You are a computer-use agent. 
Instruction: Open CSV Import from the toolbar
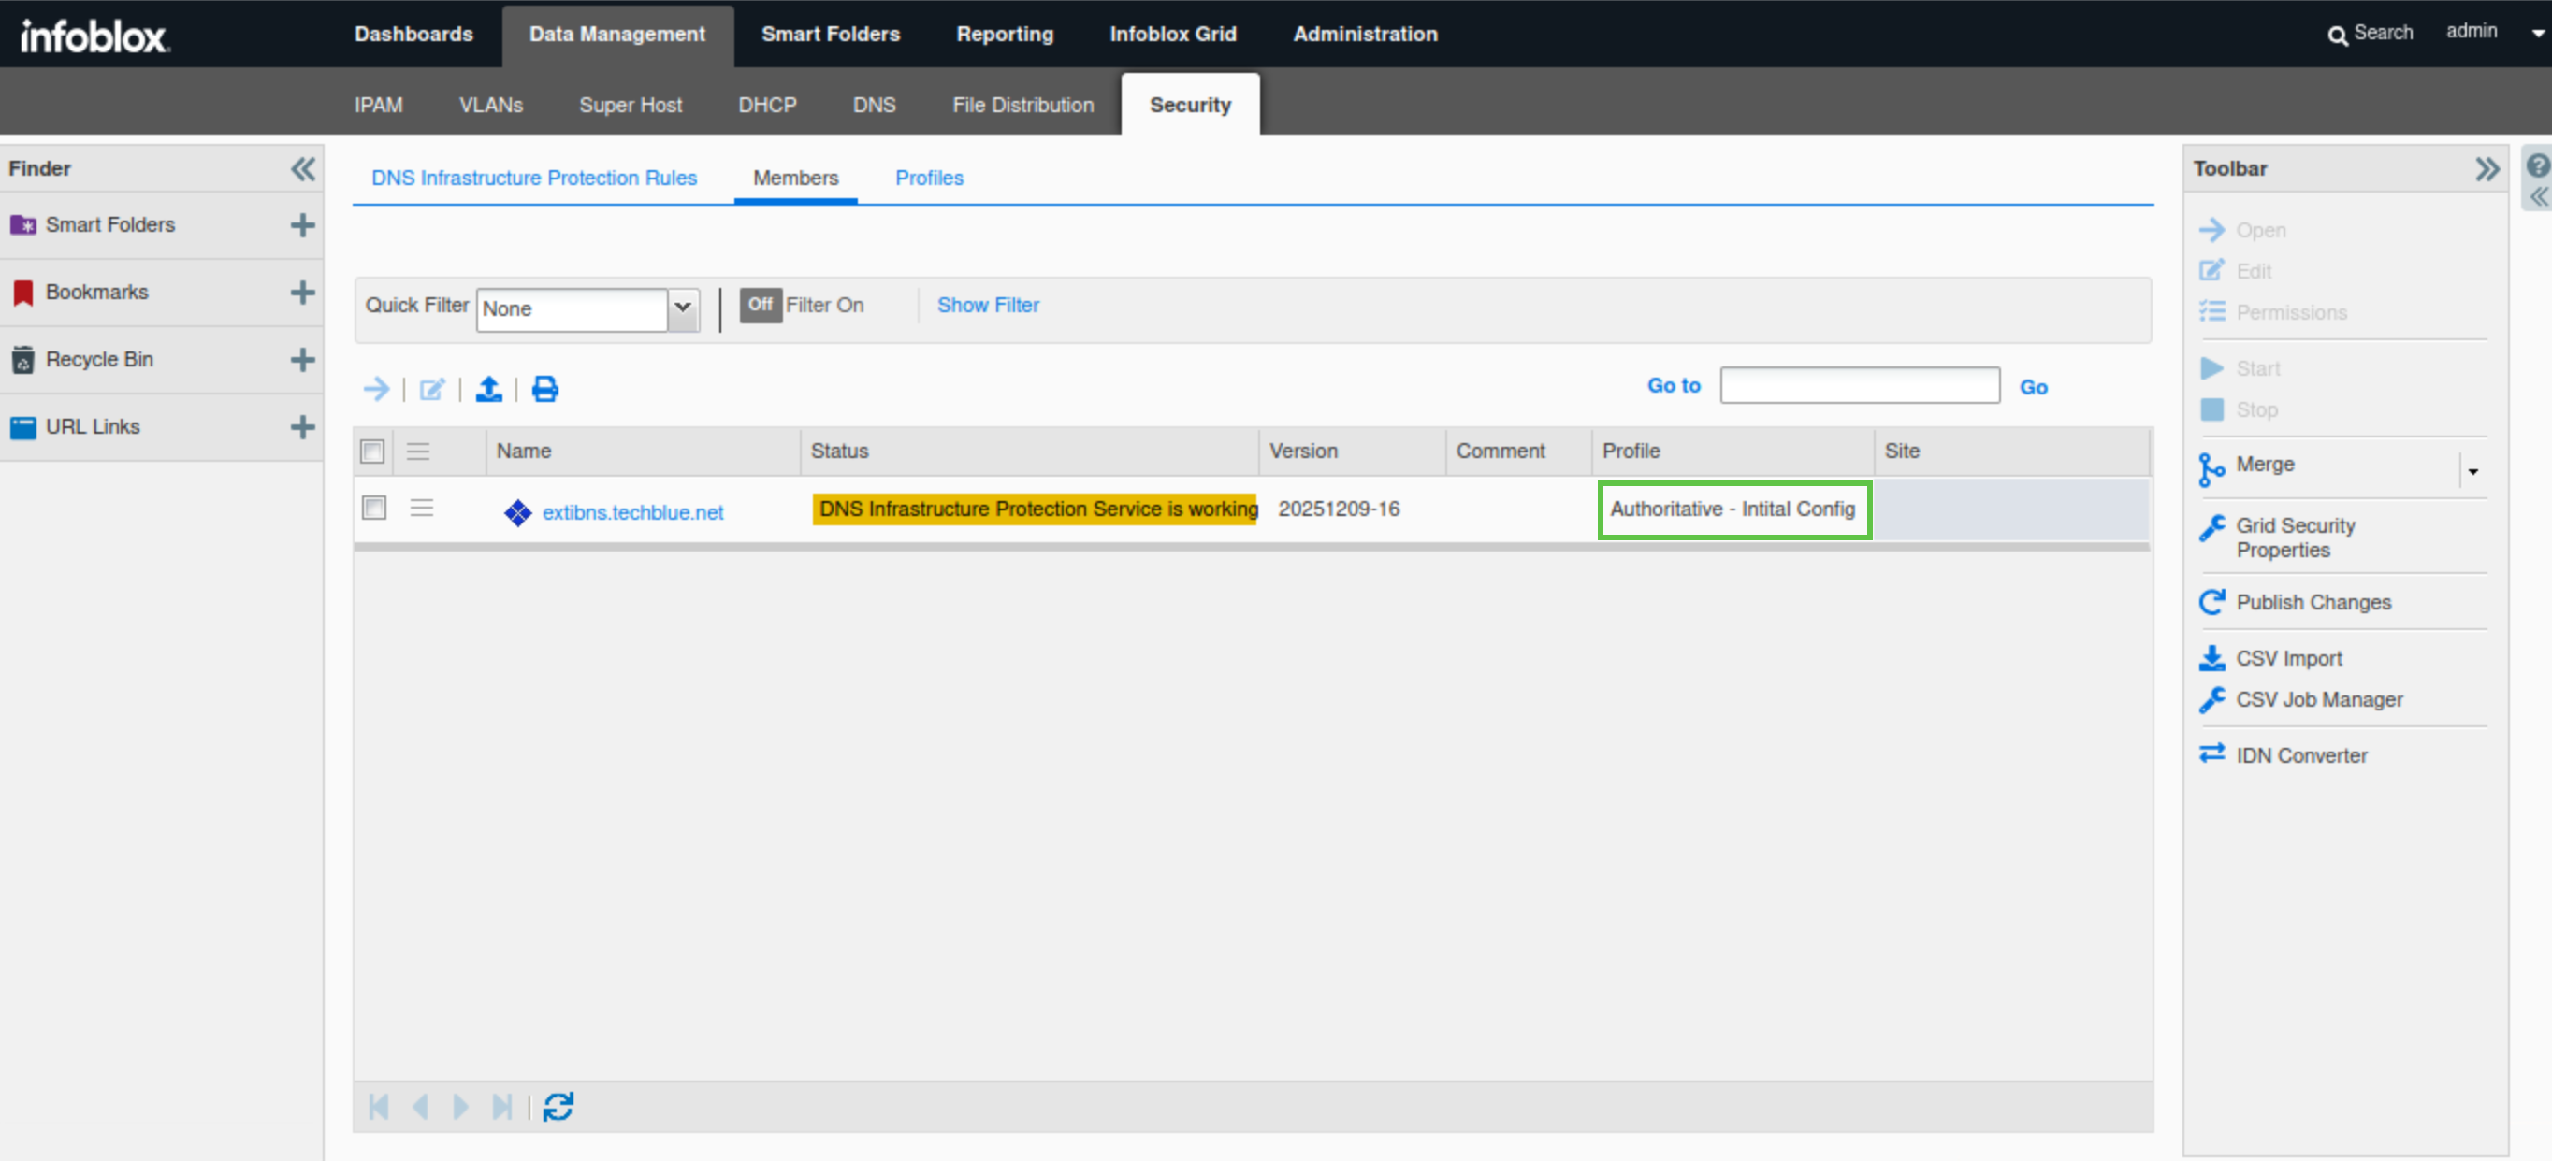click(x=2288, y=658)
